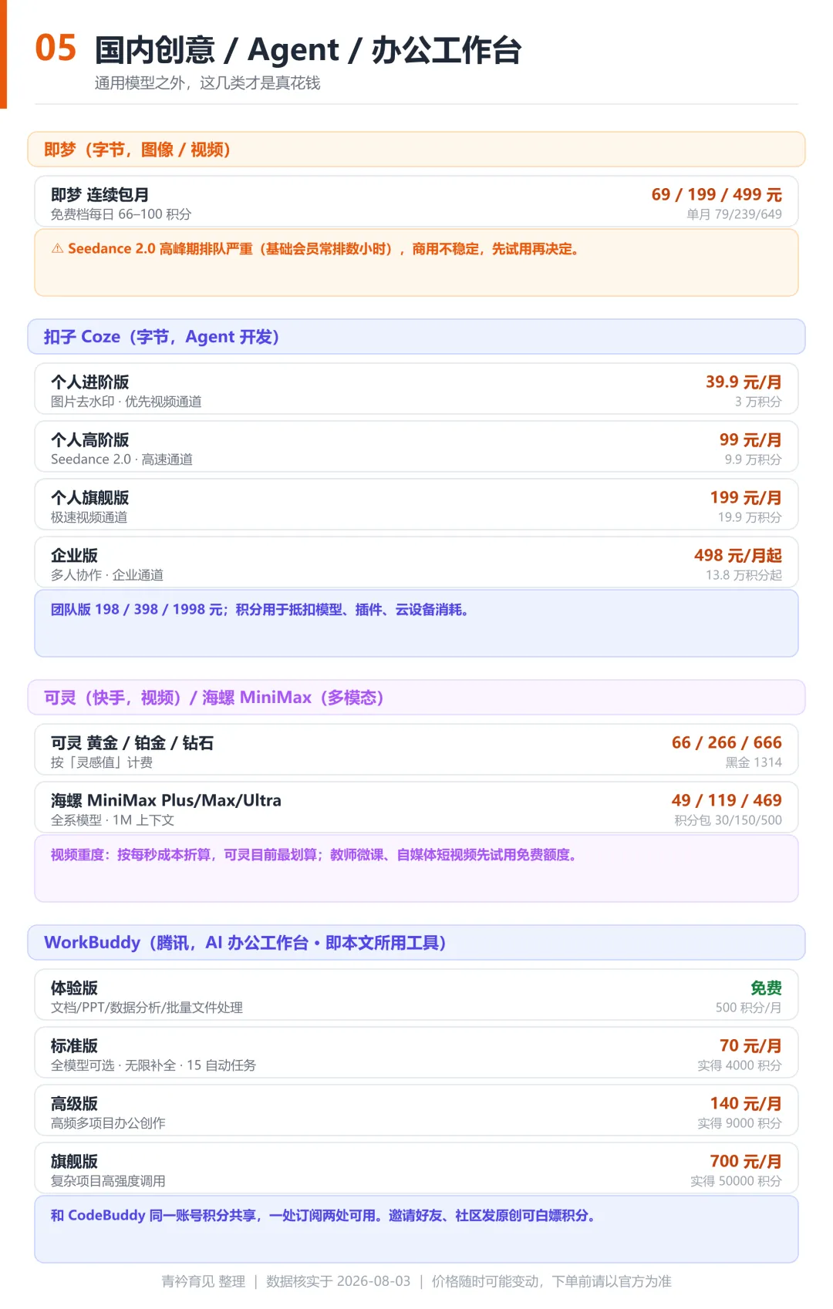This screenshot has height=1309, width=833.
Task: Click the price 66 / 266 / 666
Action: [x=727, y=742]
